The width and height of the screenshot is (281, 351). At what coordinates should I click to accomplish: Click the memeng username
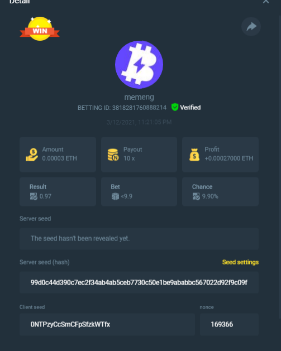click(x=139, y=97)
